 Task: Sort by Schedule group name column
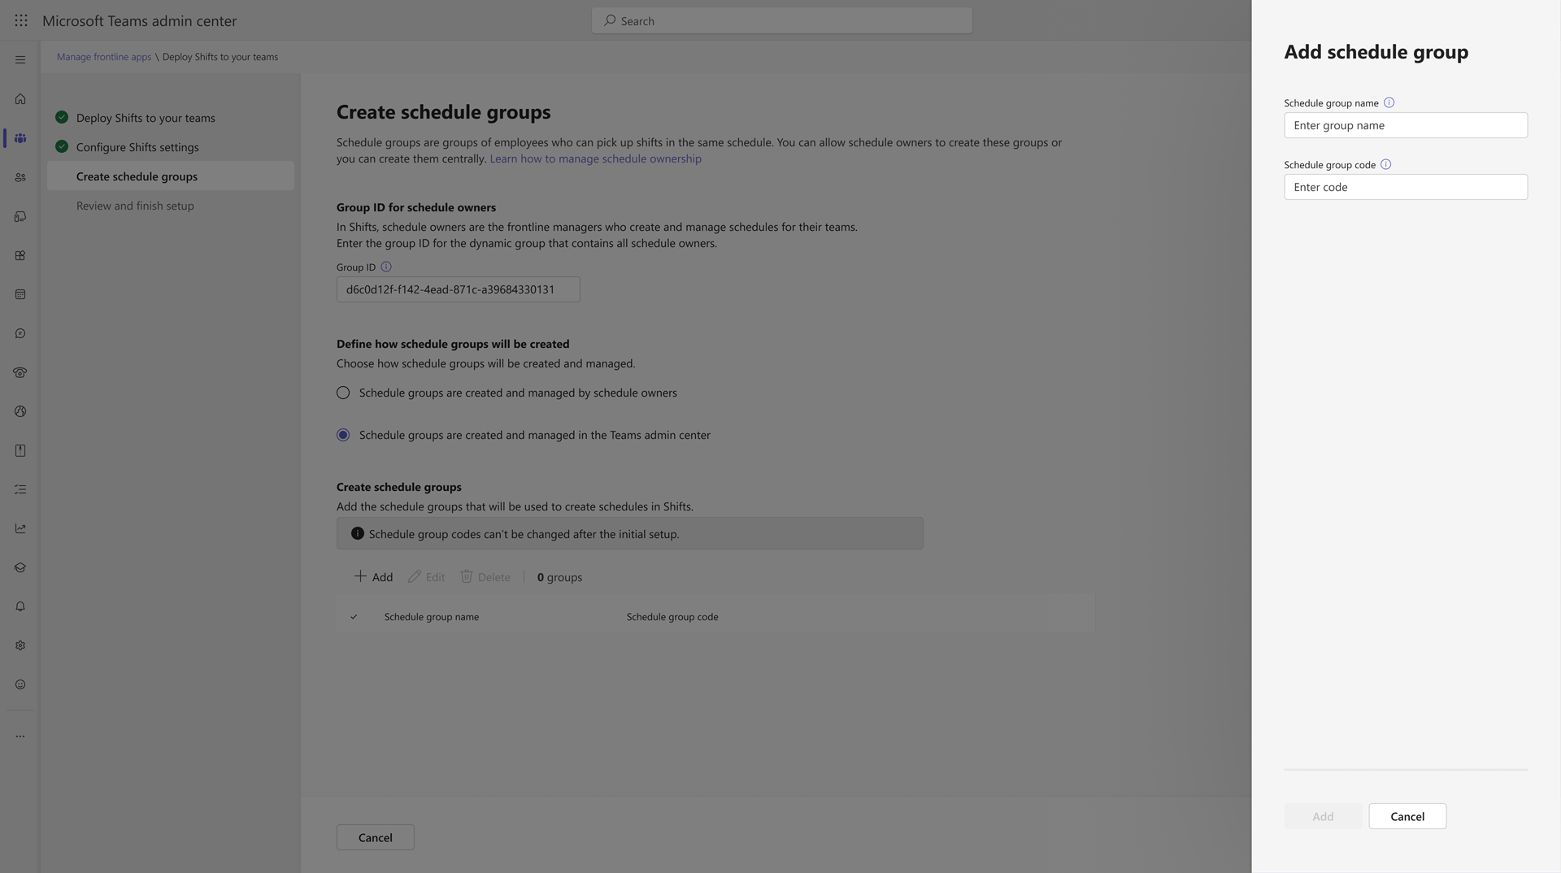(x=432, y=617)
